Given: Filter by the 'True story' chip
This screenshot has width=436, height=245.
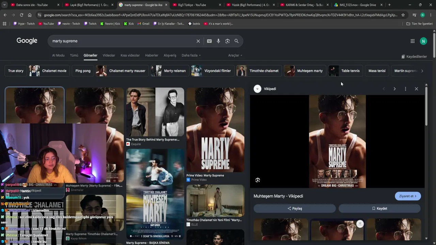Looking at the screenshot, I should tap(16, 71).
